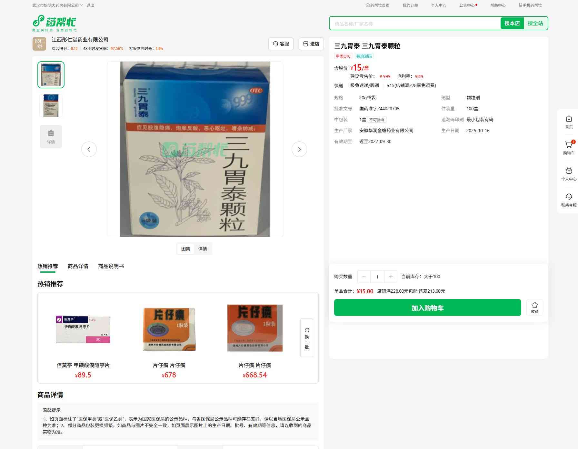The height and width of the screenshot is (449, 578).
Task: Decrease purchase quantity with minus button
Action: 364,277
